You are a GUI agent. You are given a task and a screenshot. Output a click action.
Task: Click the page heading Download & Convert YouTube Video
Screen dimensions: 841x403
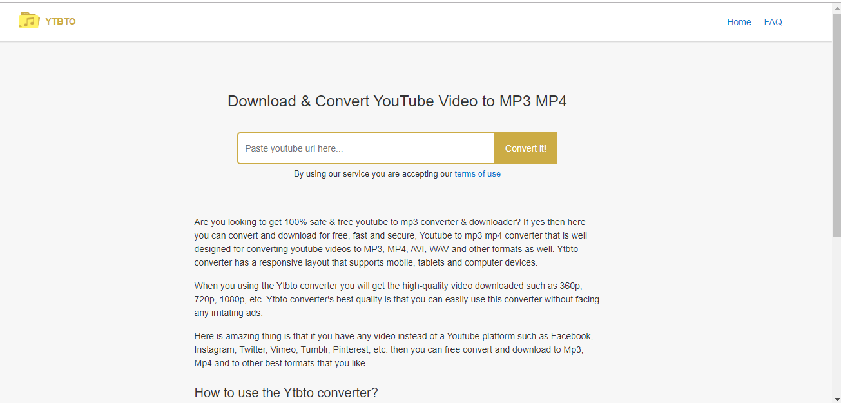coord(397,101)
